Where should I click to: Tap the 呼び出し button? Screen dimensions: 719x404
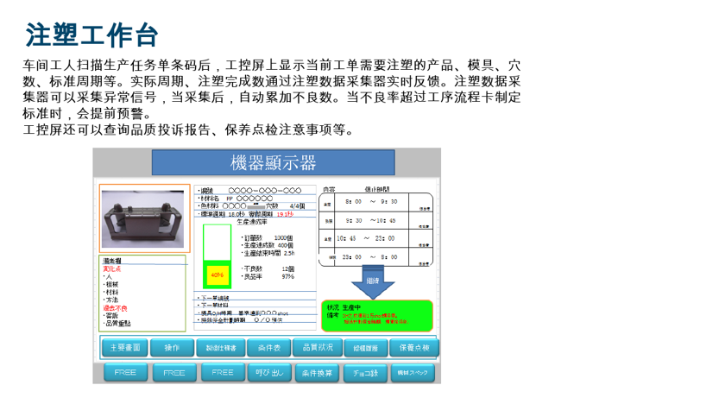268,373
